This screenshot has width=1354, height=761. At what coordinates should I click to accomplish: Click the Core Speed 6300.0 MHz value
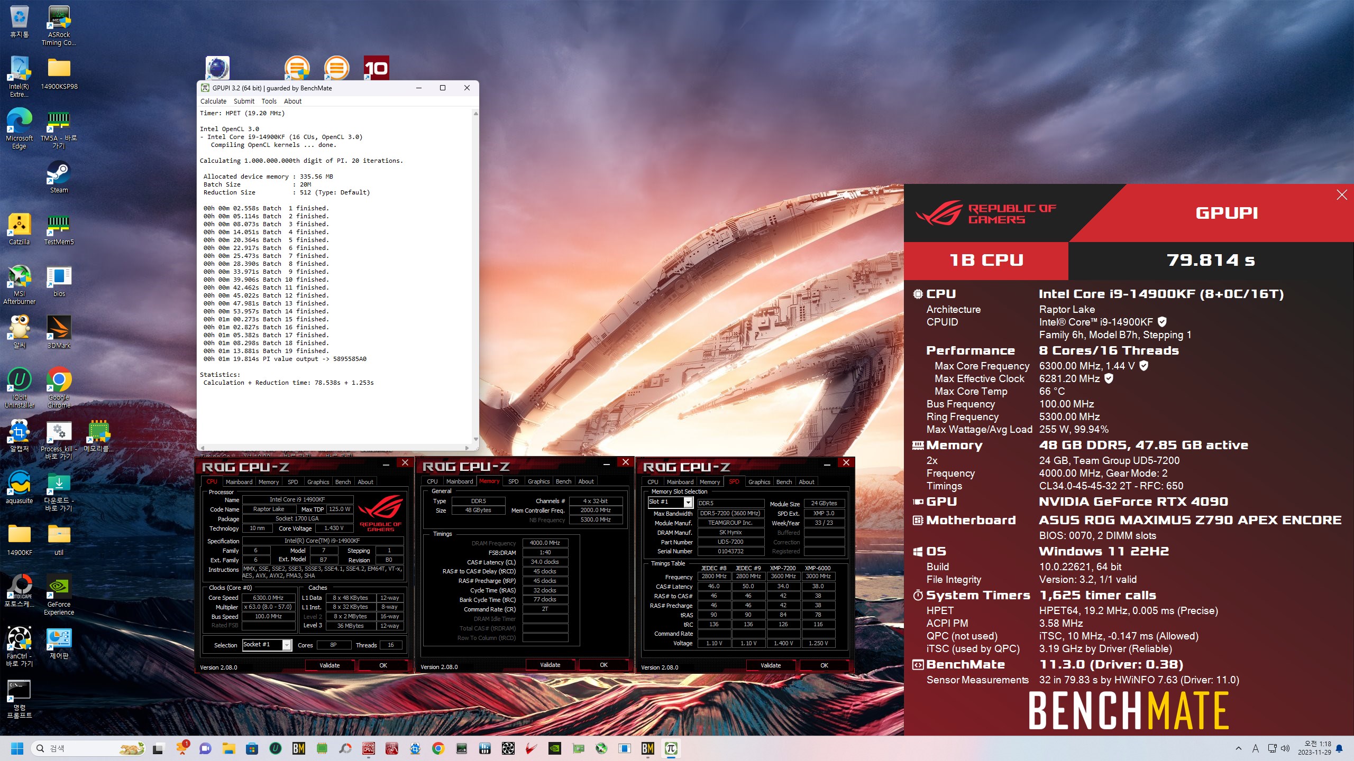(x=268, y=598)
